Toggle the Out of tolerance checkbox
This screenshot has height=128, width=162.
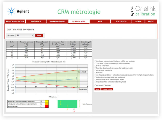tap(41, 106)
